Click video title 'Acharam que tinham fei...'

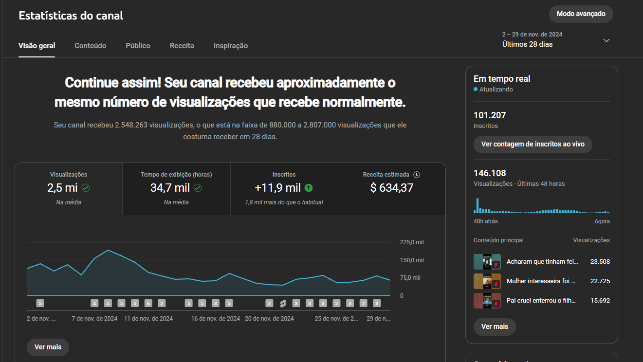pyautogui.click(x=542, y=262)
